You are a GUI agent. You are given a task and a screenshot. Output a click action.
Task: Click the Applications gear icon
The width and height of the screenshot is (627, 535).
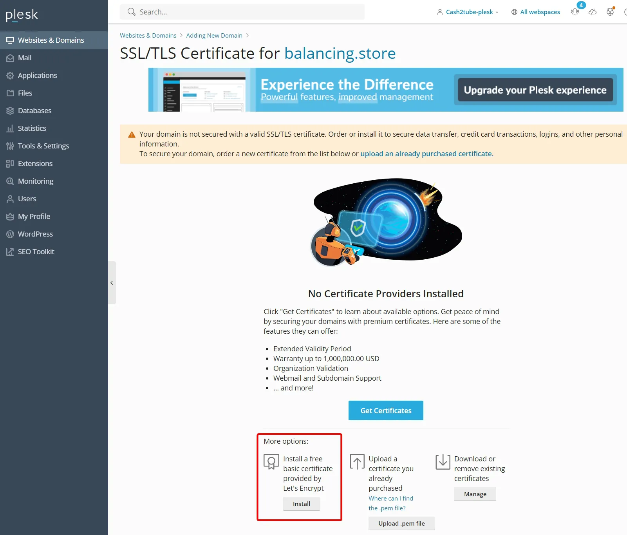pyautogui.click(x=10, y=76)
